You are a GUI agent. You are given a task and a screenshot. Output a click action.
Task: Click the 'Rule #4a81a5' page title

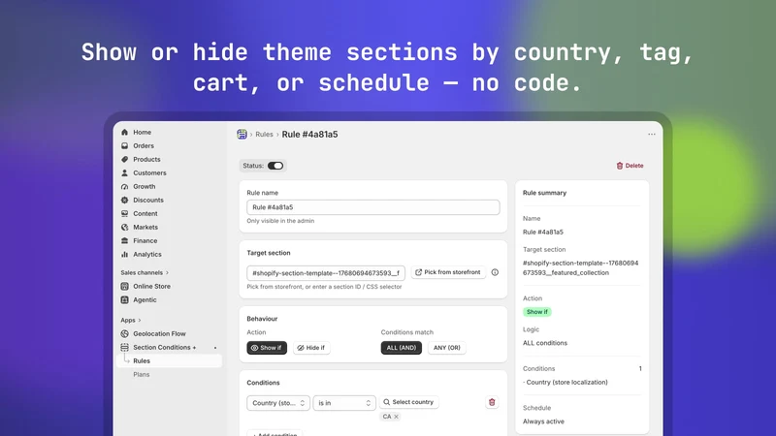pos(309,135)
